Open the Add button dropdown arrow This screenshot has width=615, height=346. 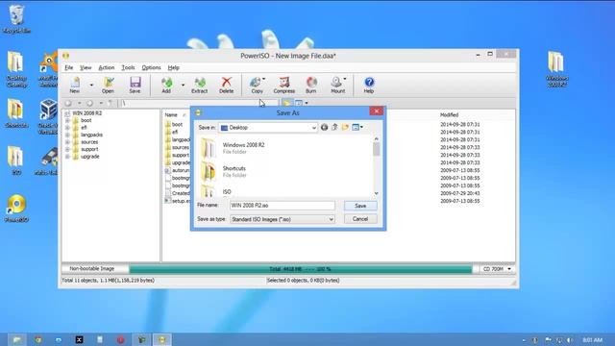tap(183, 85)
